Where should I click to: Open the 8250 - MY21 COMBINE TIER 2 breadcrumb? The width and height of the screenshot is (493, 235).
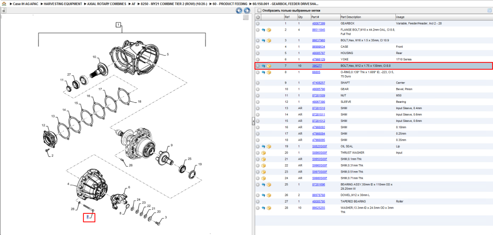pyautogui.click(x=174, y=4)
